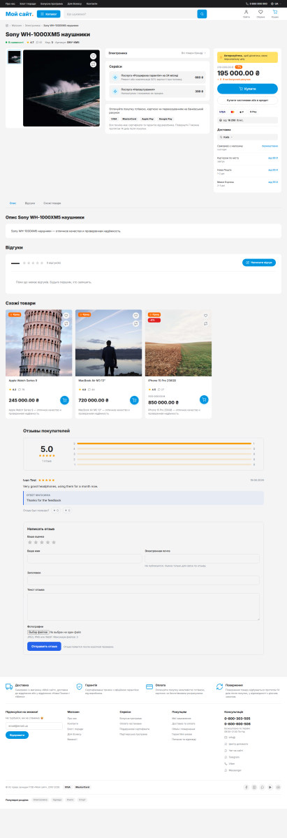
Task: Click the home icon in breadcrumbs
Action: pos(7,26)
